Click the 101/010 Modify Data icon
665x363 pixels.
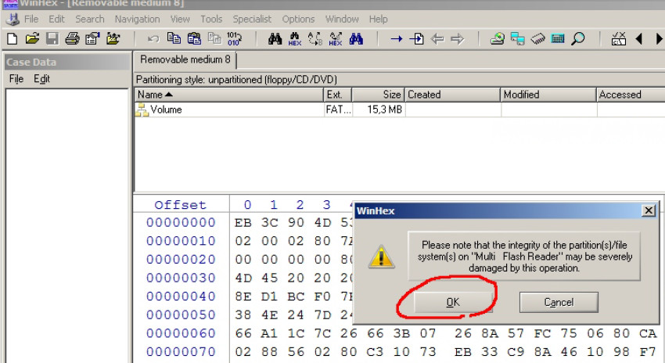234,39
